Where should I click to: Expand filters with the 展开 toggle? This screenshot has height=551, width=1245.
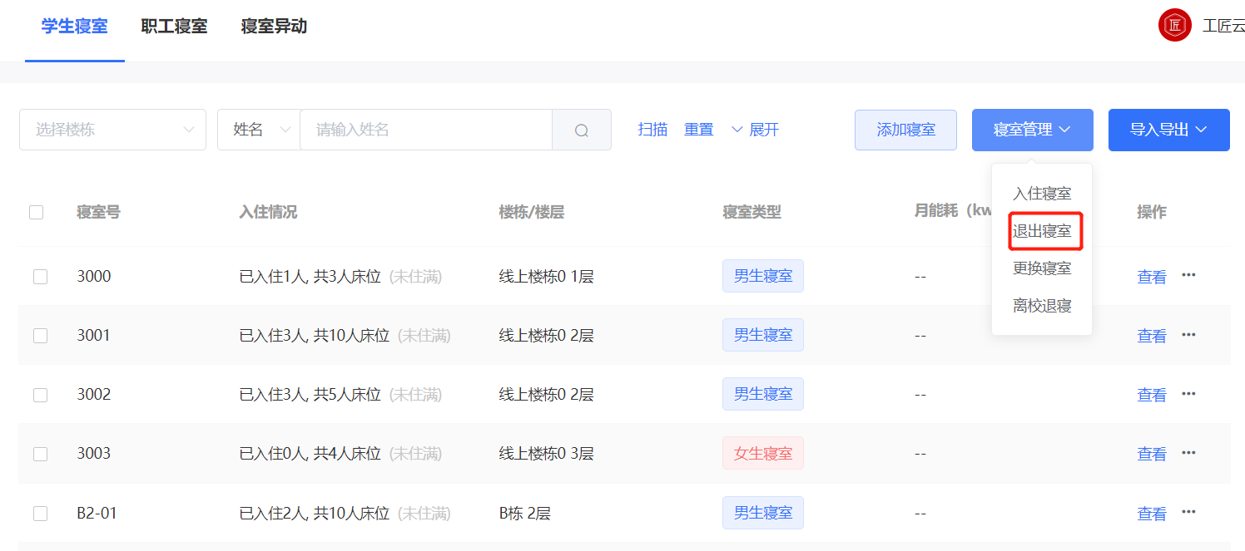click(755, 130)
